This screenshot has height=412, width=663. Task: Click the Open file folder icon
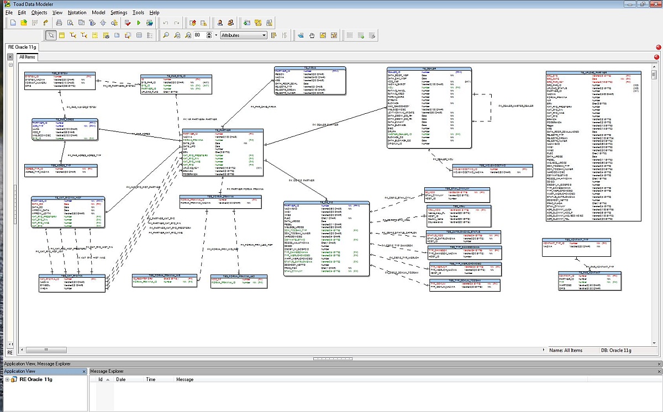point(24,23)
